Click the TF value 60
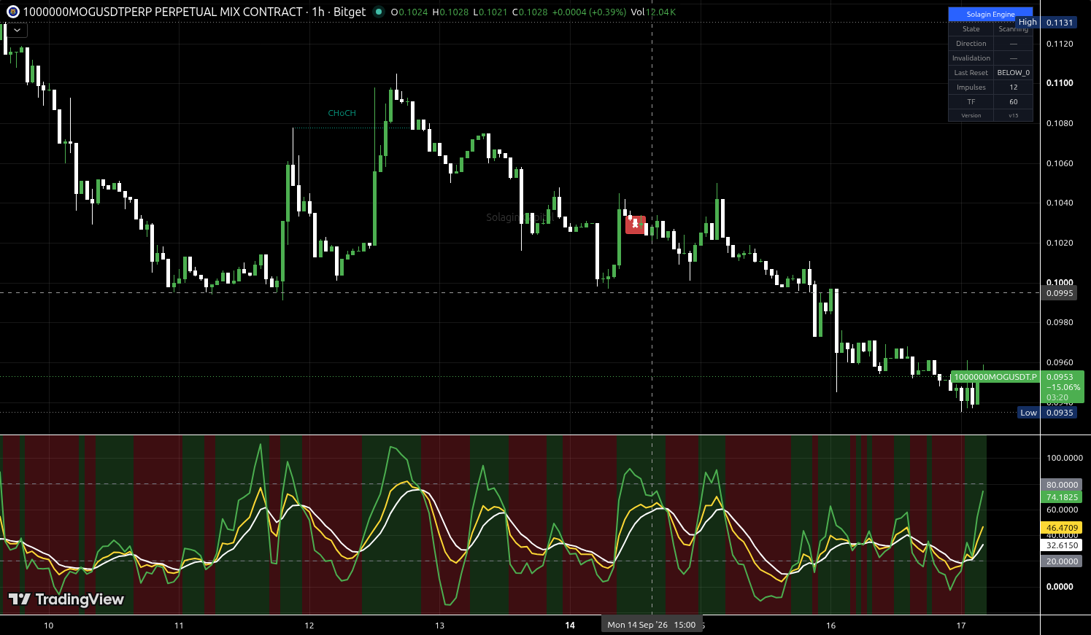The width and height of the screenshot is (1091, 635). [1013, 102]
